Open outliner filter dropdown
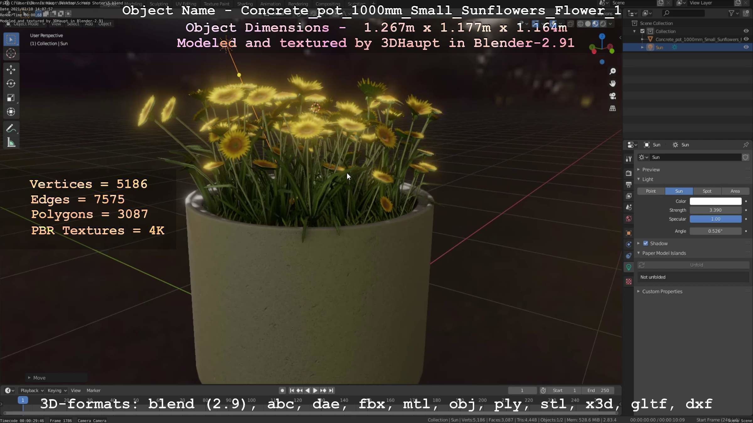 tap(733, 13)
